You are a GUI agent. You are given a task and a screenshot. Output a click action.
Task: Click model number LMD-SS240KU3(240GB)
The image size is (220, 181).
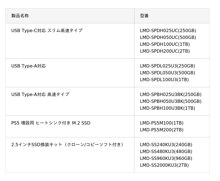pos(166,145)
